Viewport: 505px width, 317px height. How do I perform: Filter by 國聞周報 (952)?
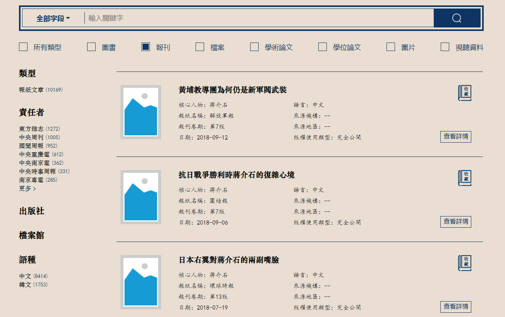[x=38, y=146]
